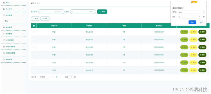Viewport: 211px width, 94px height.
Task: Click dark green 删除 for row 学生3
Action: point(202,47)
